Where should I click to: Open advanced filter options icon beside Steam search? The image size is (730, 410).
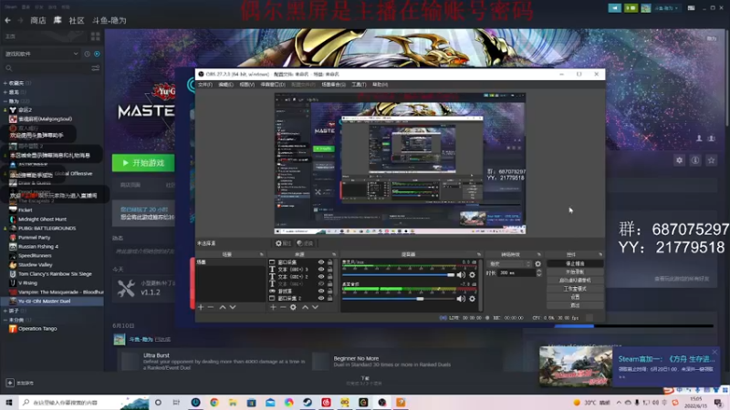coord(96,67)
